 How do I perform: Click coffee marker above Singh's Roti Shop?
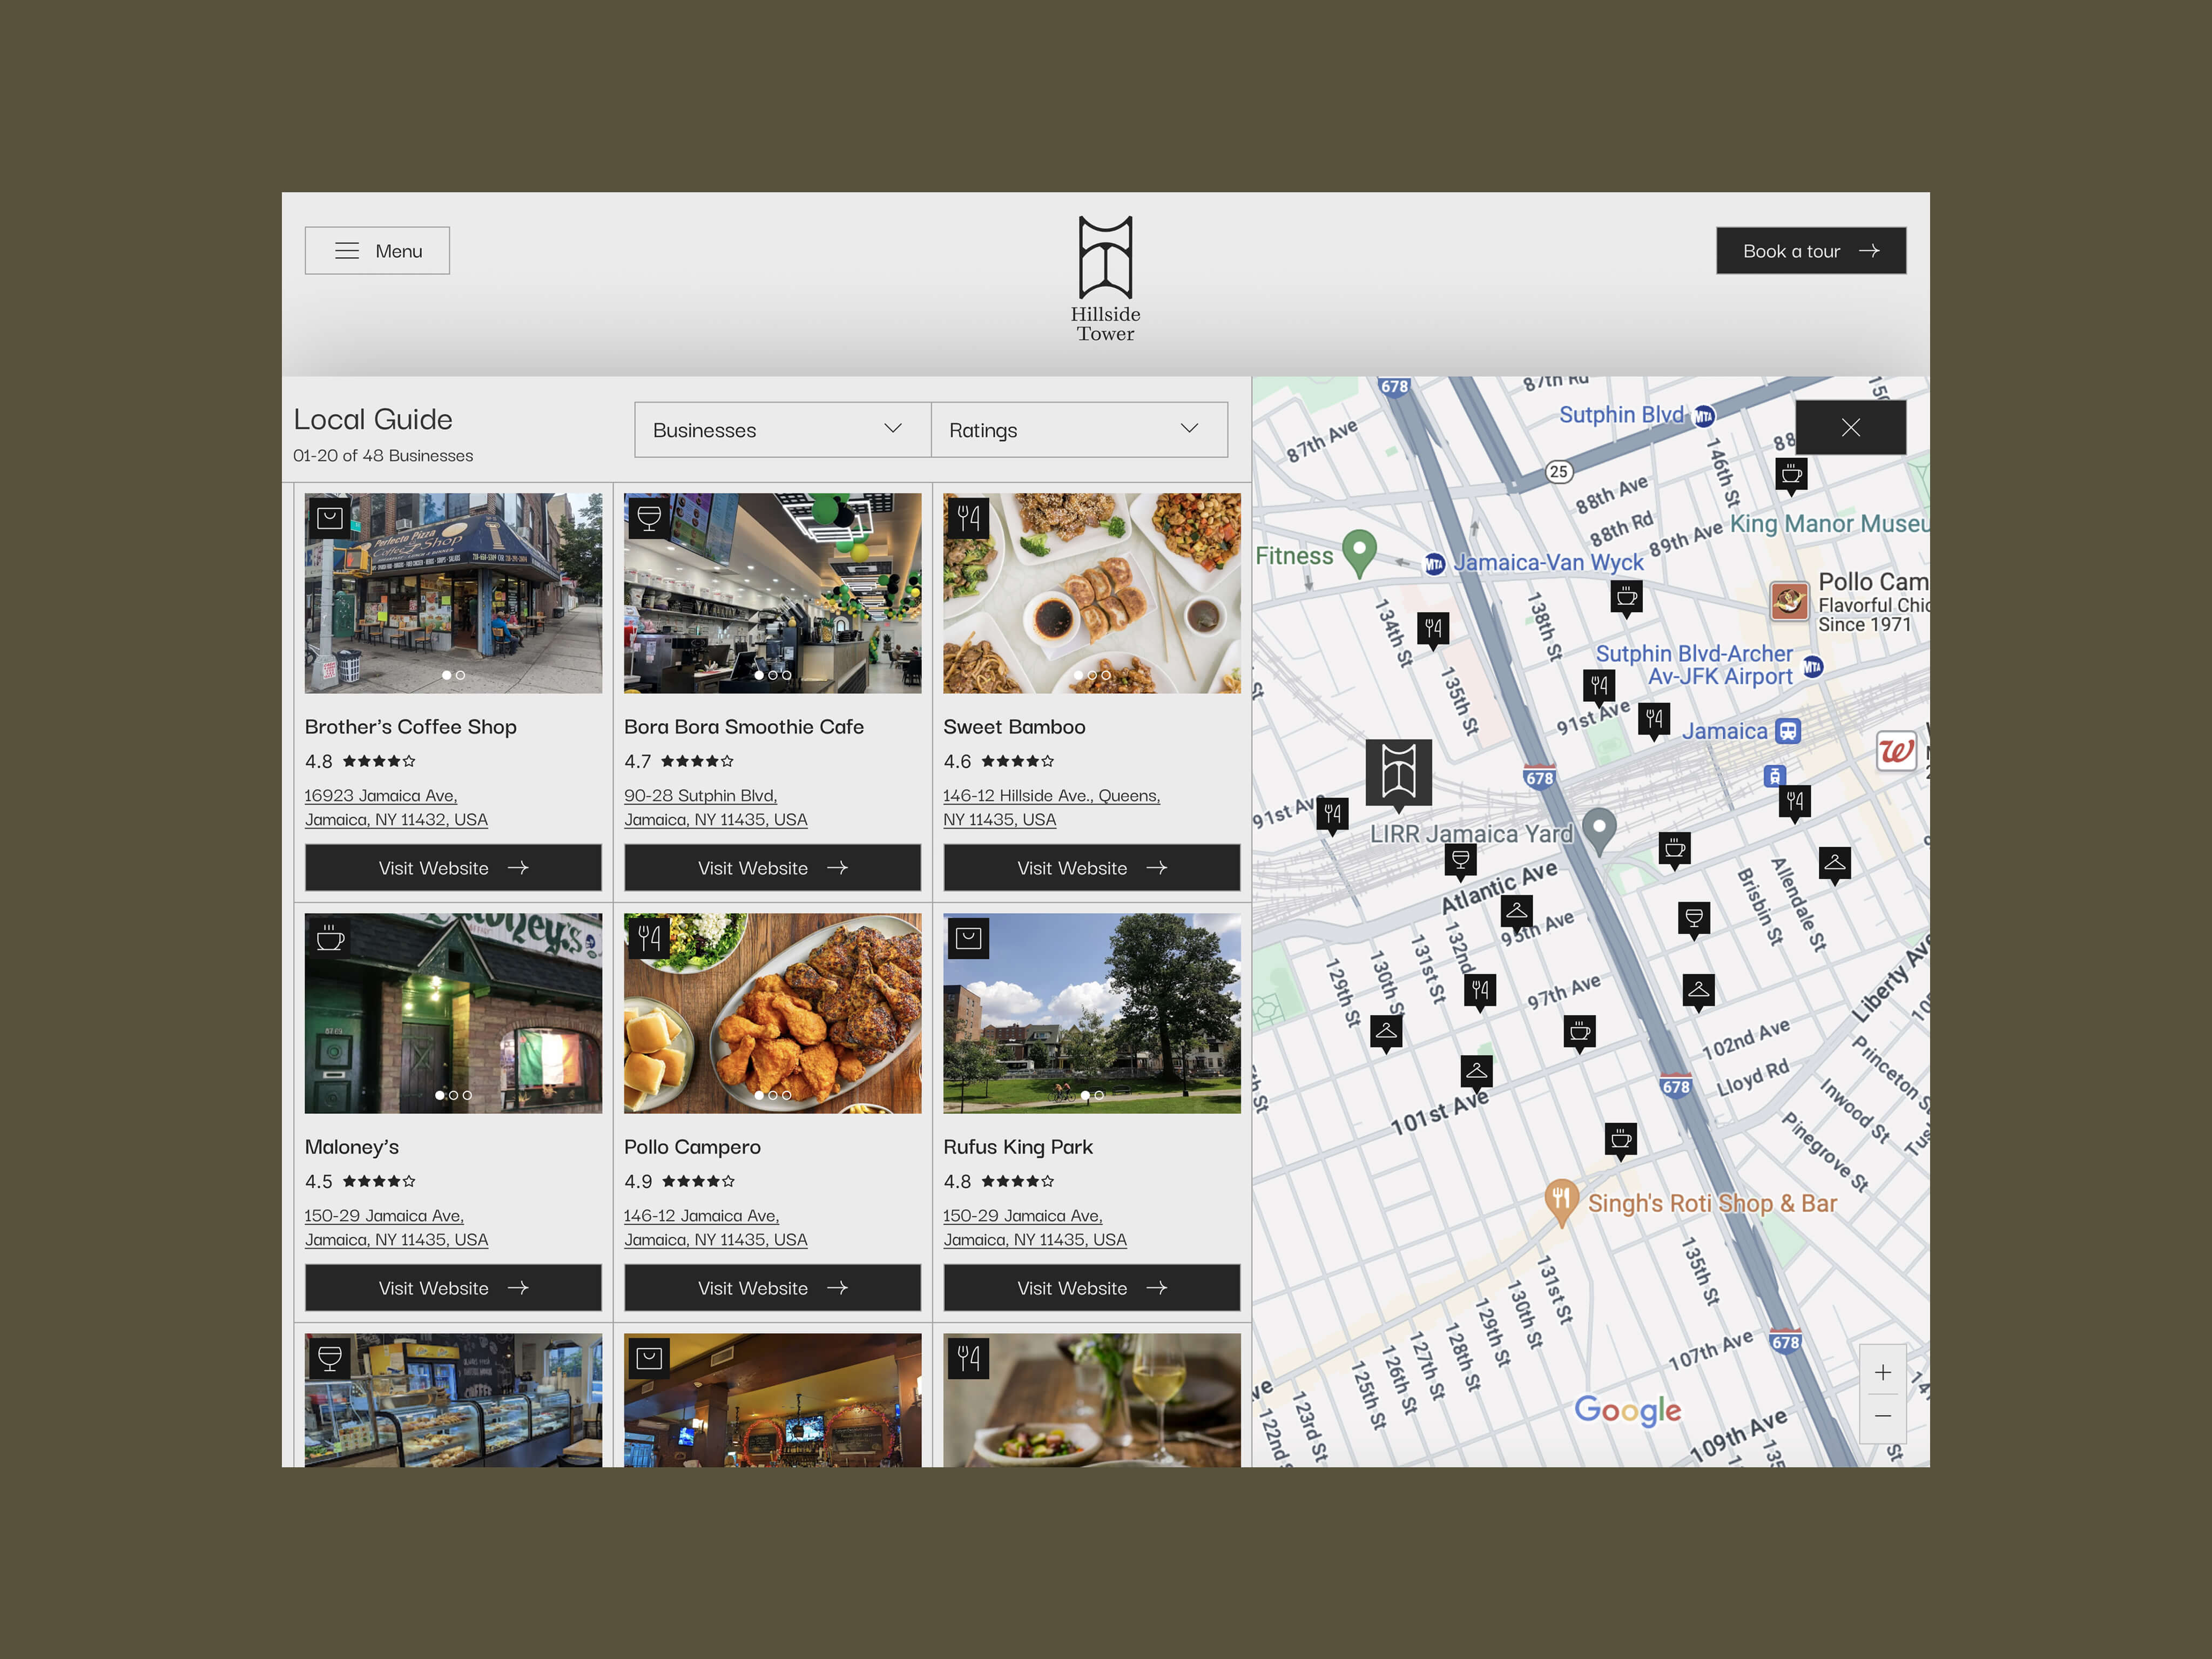point(1621,1140)
